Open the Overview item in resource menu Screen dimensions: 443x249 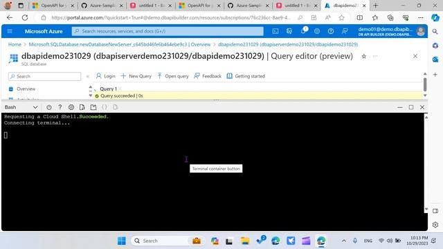click(26, 89)
